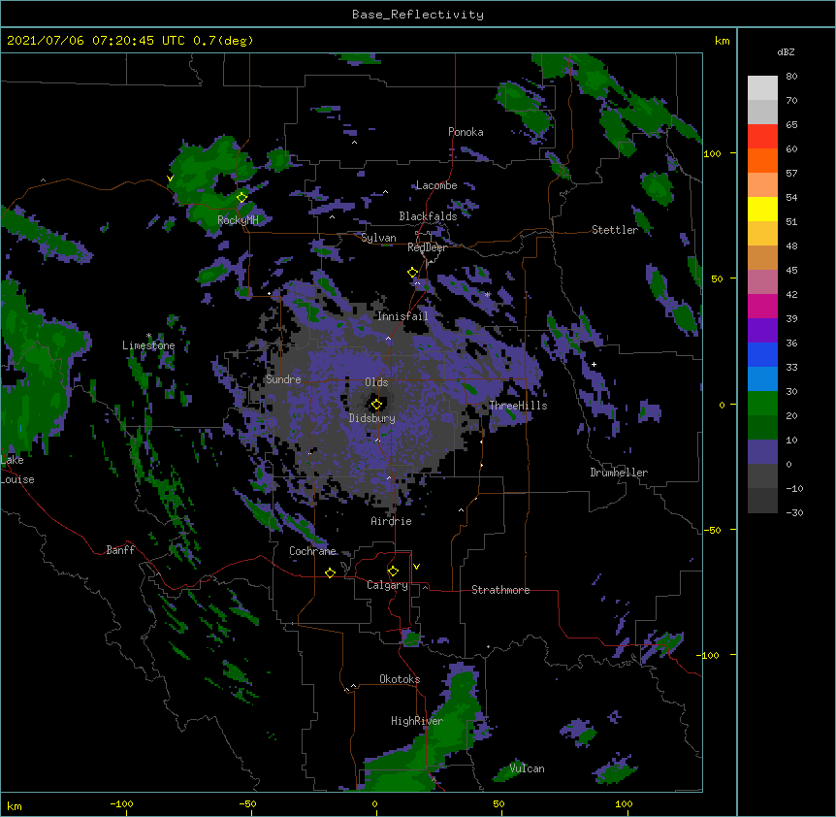This screenshot has height=817, width=836.
Task: Pick the red 65–60 dBZ legend swatch
Action: 762,137
